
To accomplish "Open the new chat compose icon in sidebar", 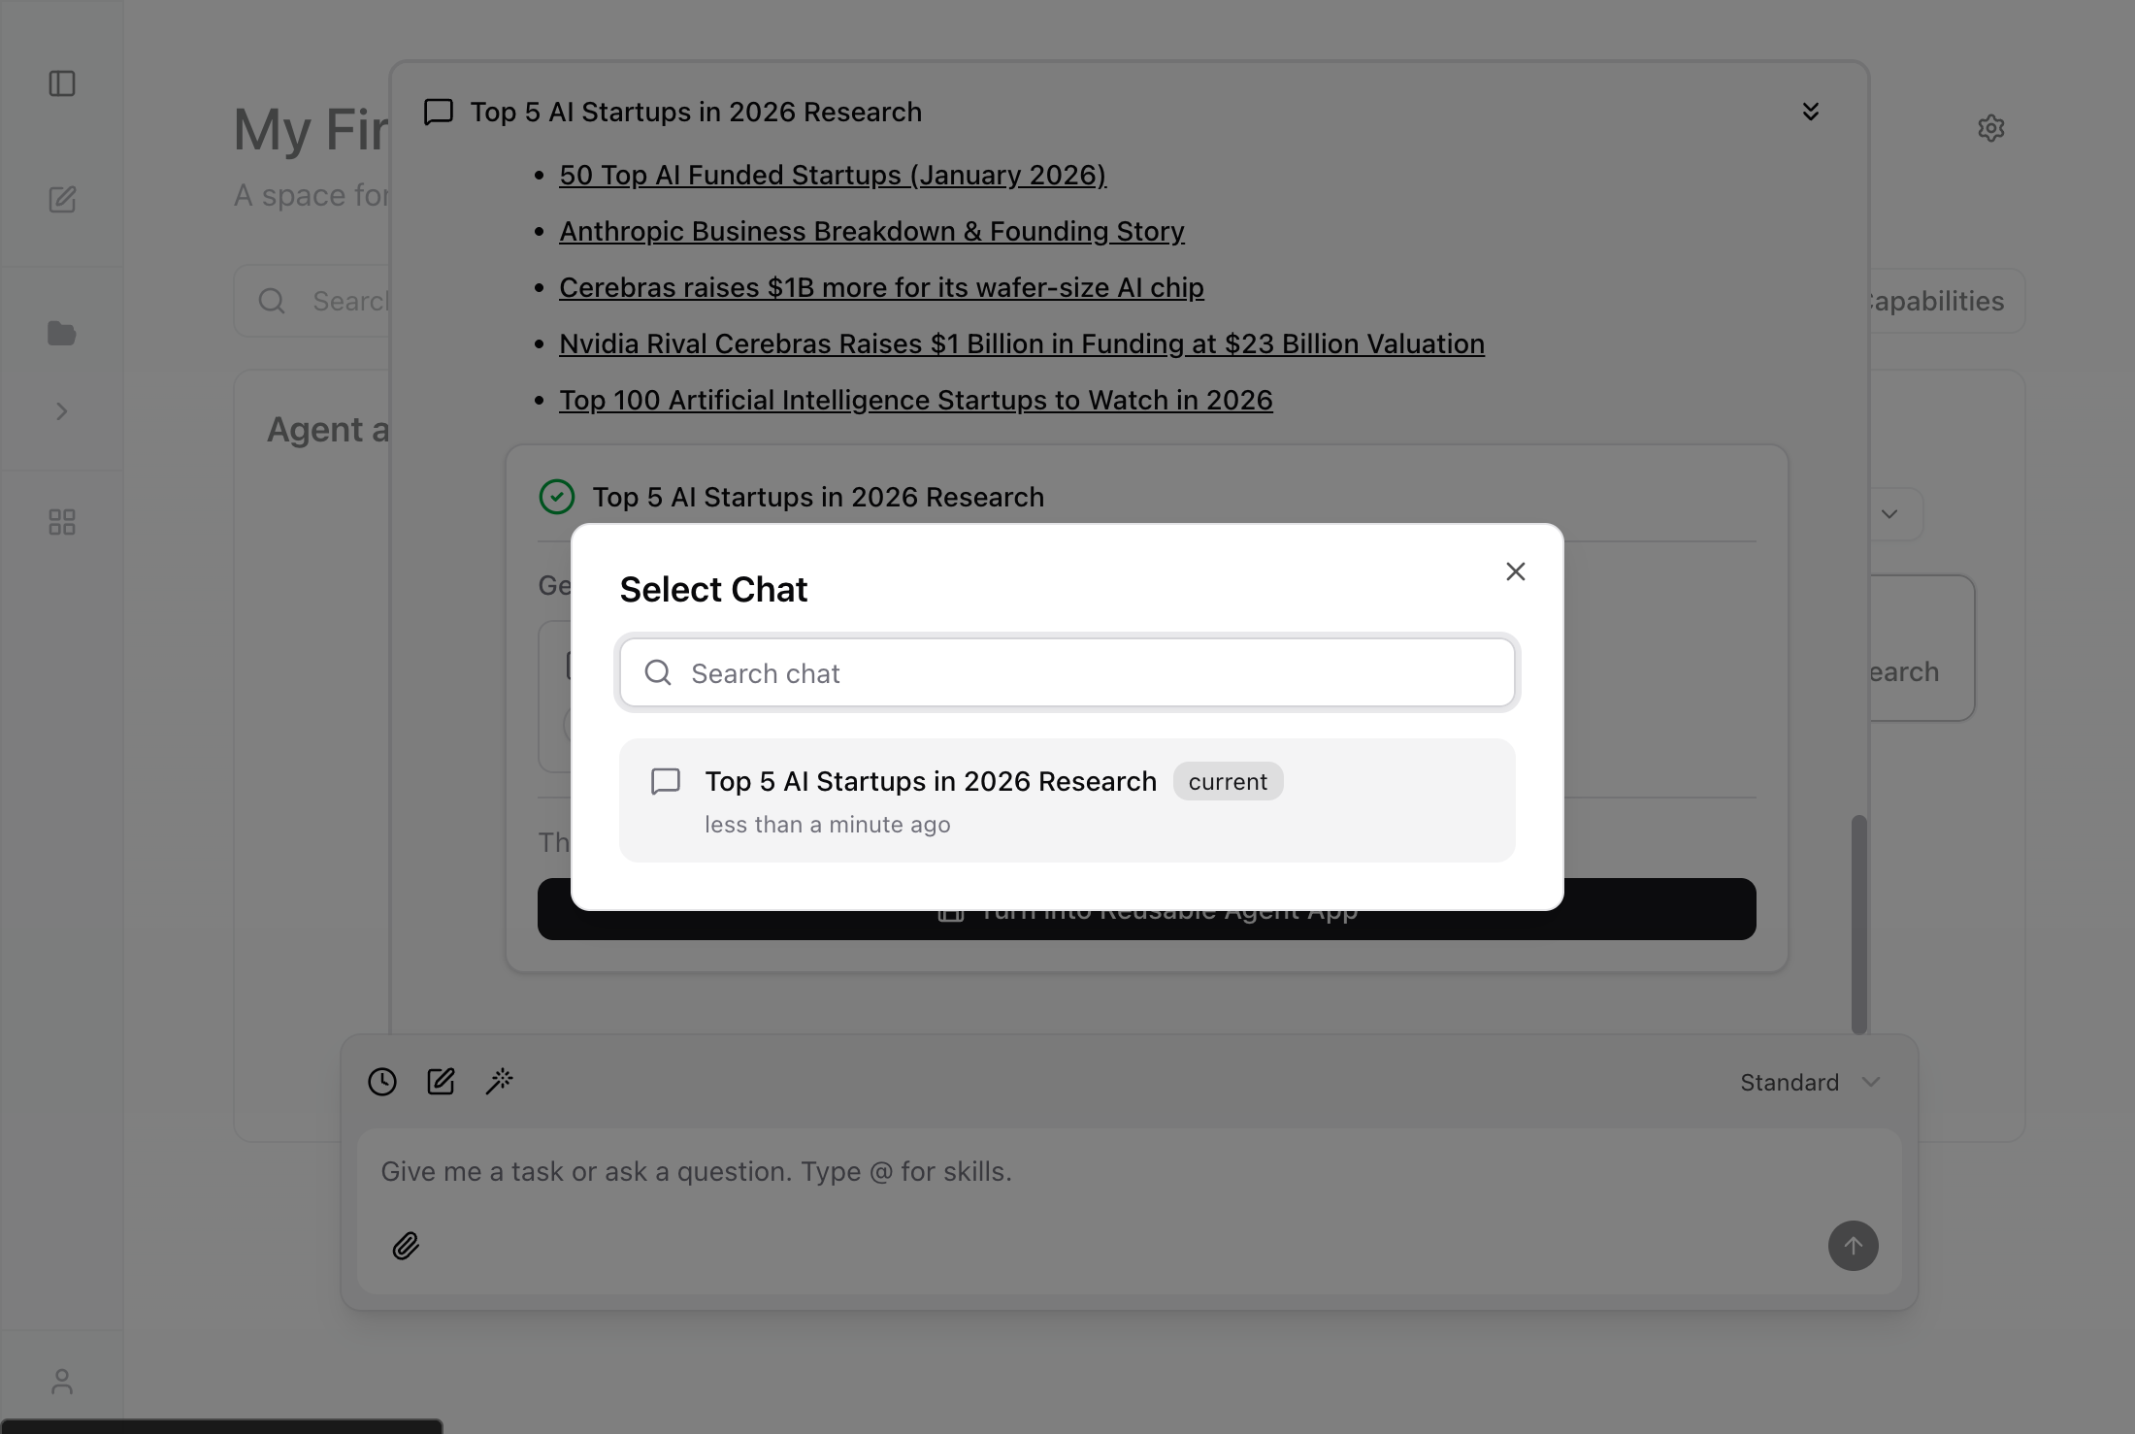I will [62, 200].
